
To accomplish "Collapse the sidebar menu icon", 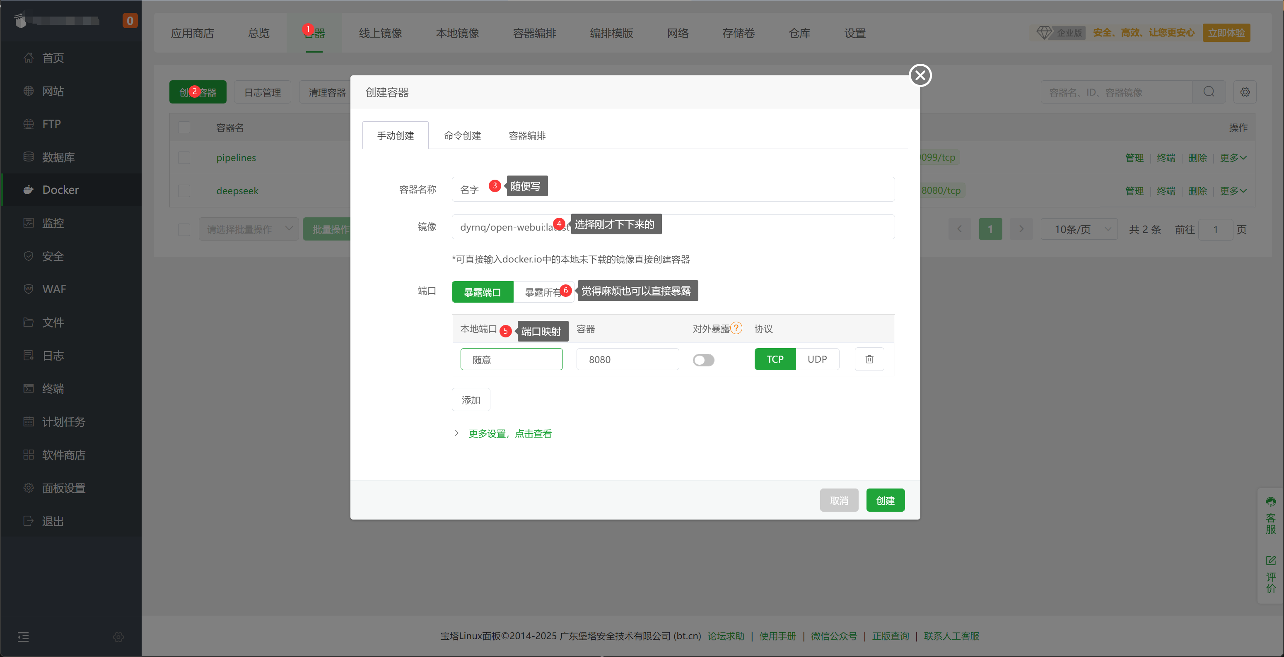I will (x=23, y=637).
